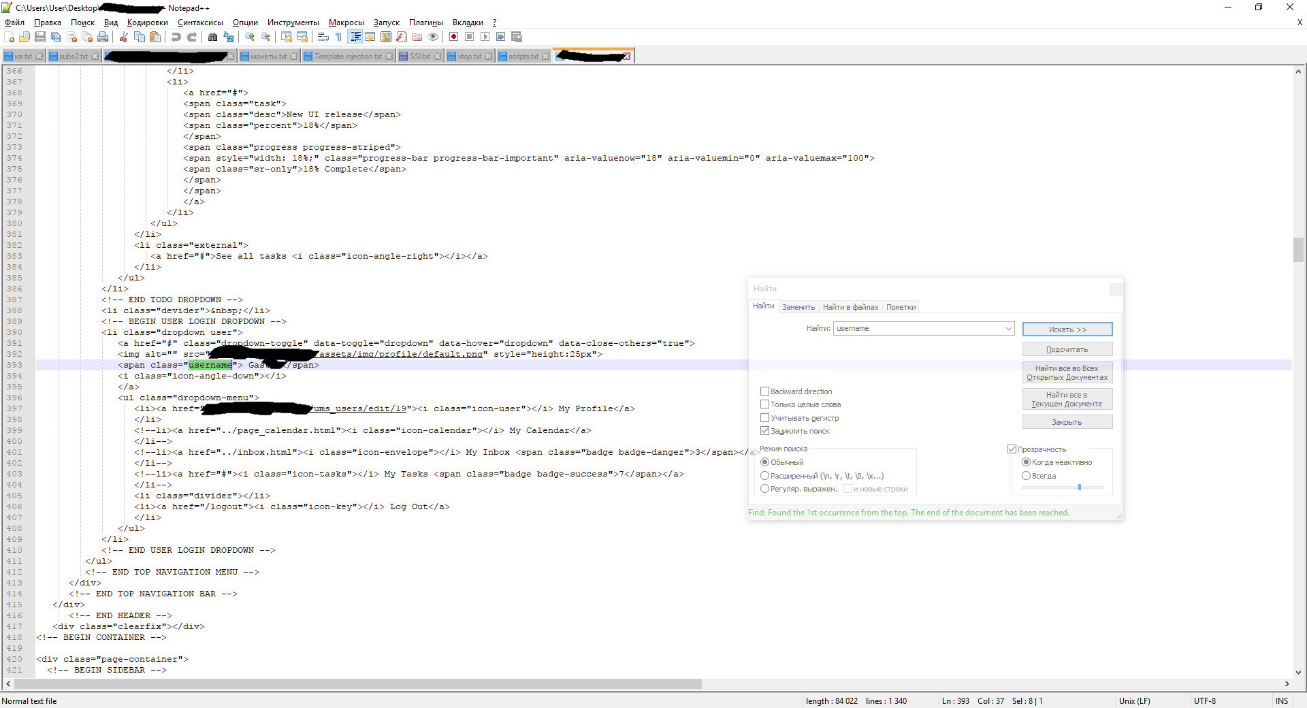
Task: Save the current file via the toolbar
Action: 40,37
